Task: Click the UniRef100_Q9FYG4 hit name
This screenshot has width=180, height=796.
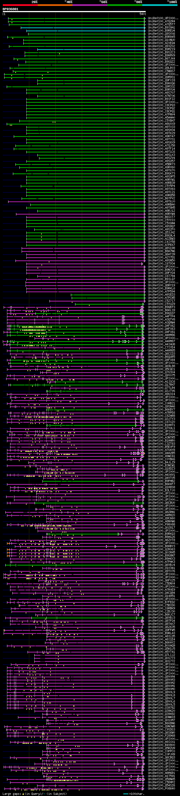Action: pyautogui.click(x=161, y=273)
